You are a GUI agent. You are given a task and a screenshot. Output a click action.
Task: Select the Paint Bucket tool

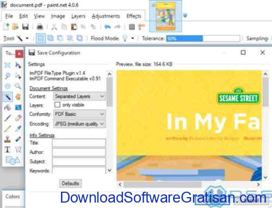pyautogui.click(x=8, y=108)
